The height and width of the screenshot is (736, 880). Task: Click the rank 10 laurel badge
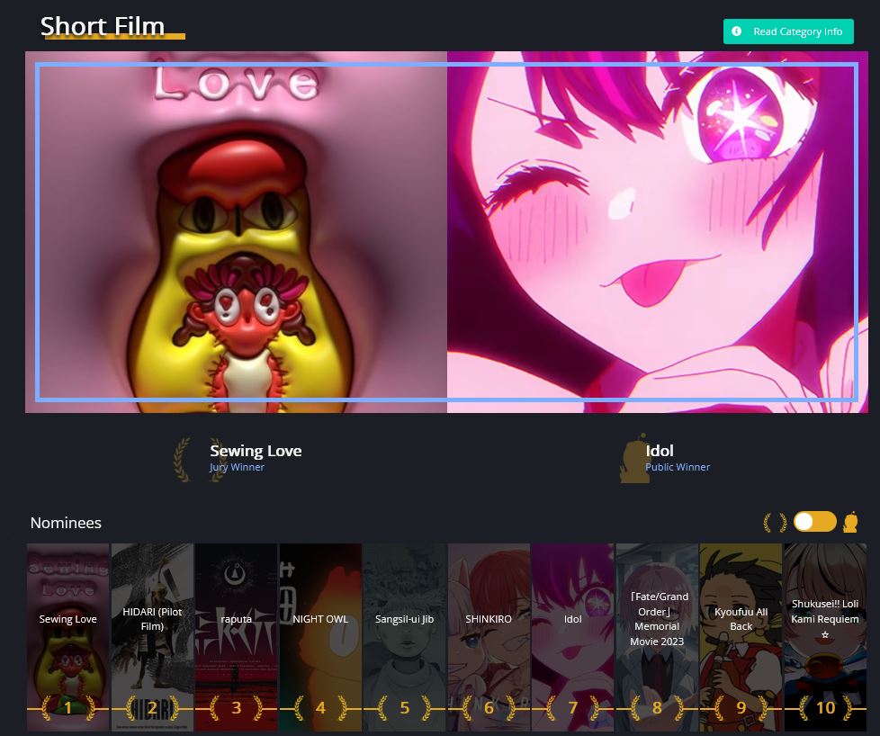825,708
